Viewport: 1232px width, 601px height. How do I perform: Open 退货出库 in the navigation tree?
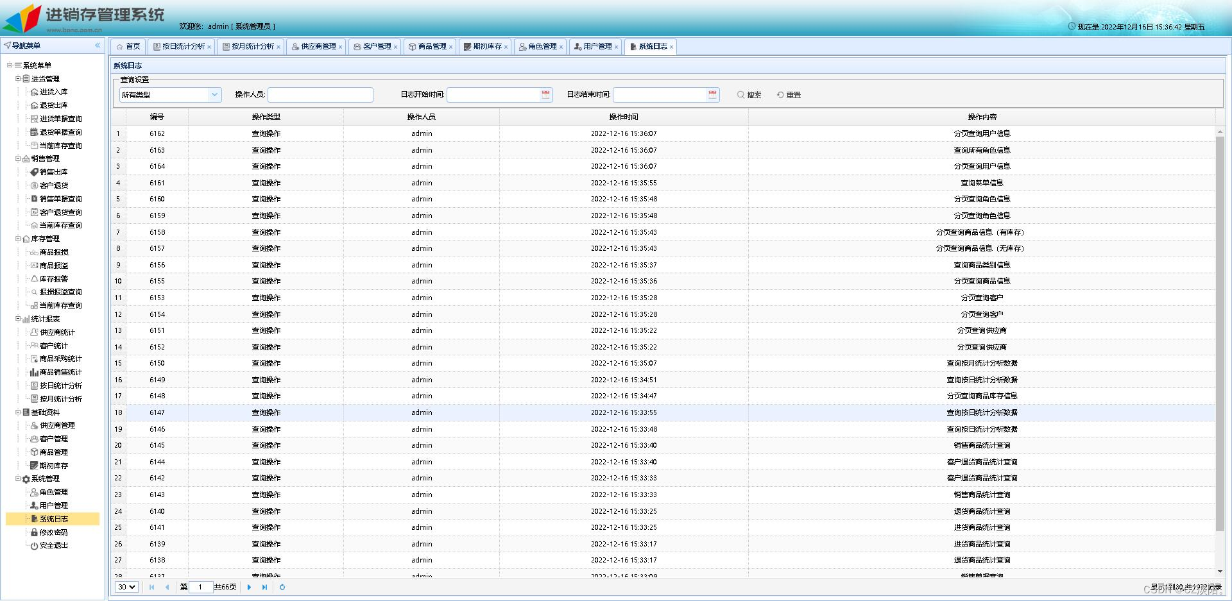pos(53,105)
